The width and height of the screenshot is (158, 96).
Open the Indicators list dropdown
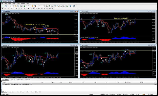click(67, 6)
